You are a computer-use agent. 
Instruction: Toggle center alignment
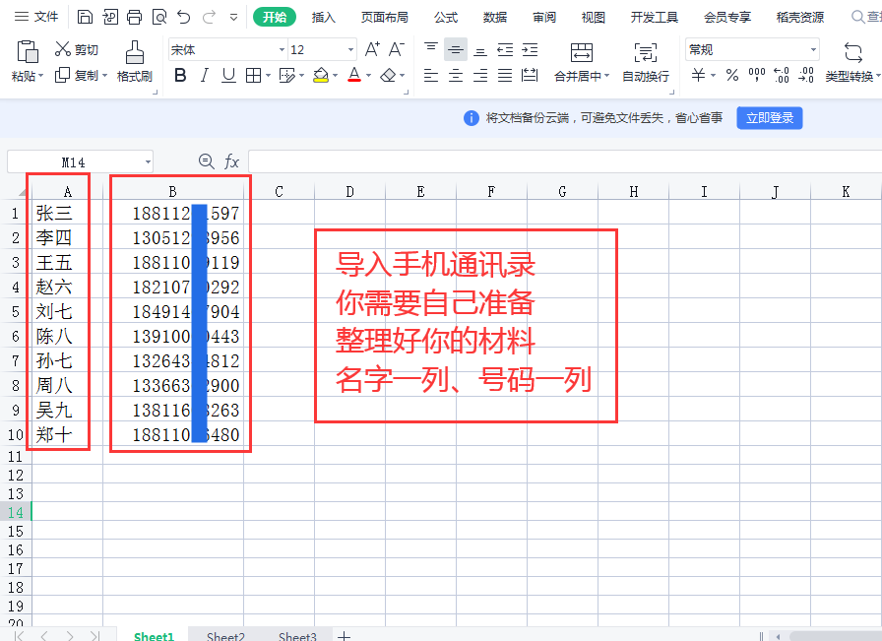pyautogui.click(x=455, y=74)
